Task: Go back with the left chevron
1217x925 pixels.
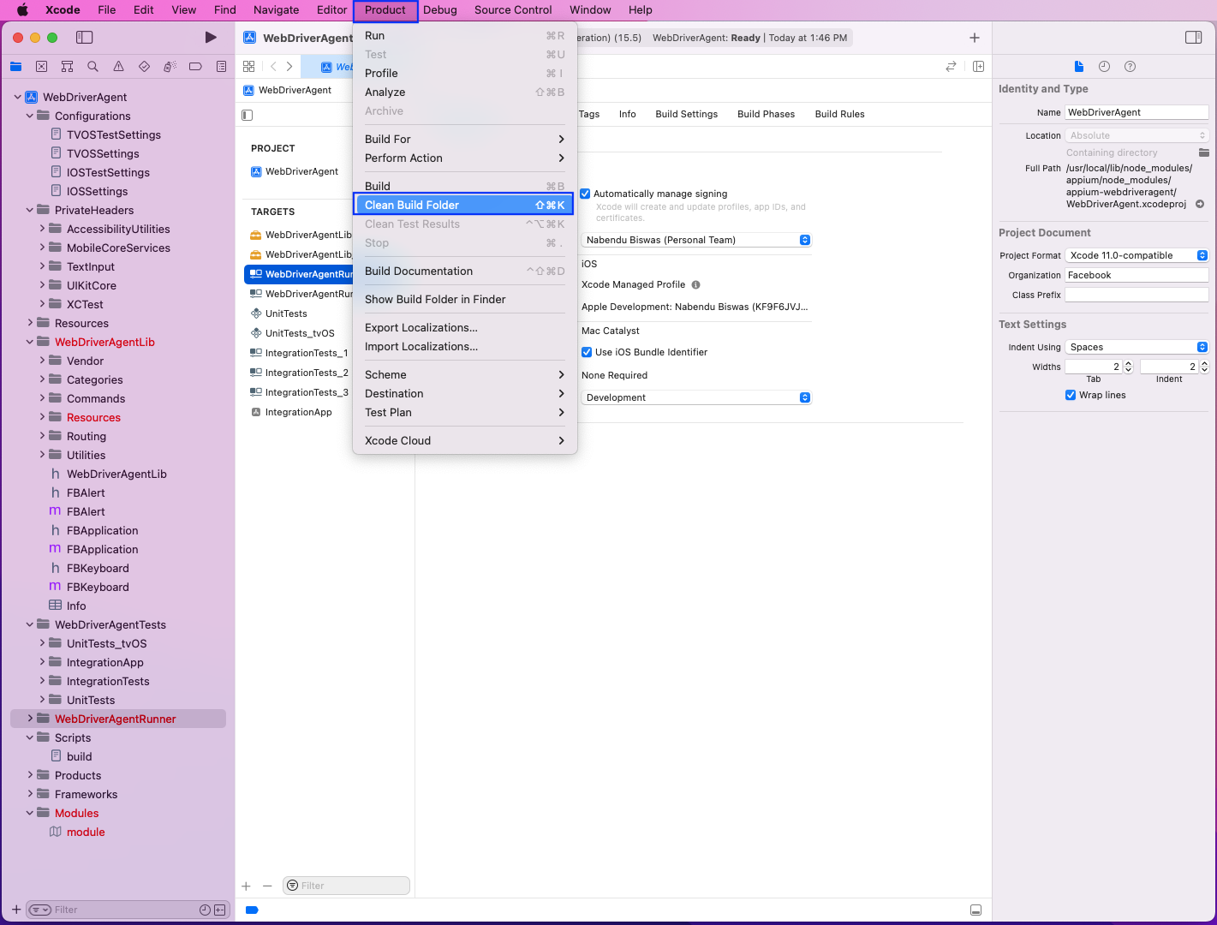Action: click(x=273, y=66)
